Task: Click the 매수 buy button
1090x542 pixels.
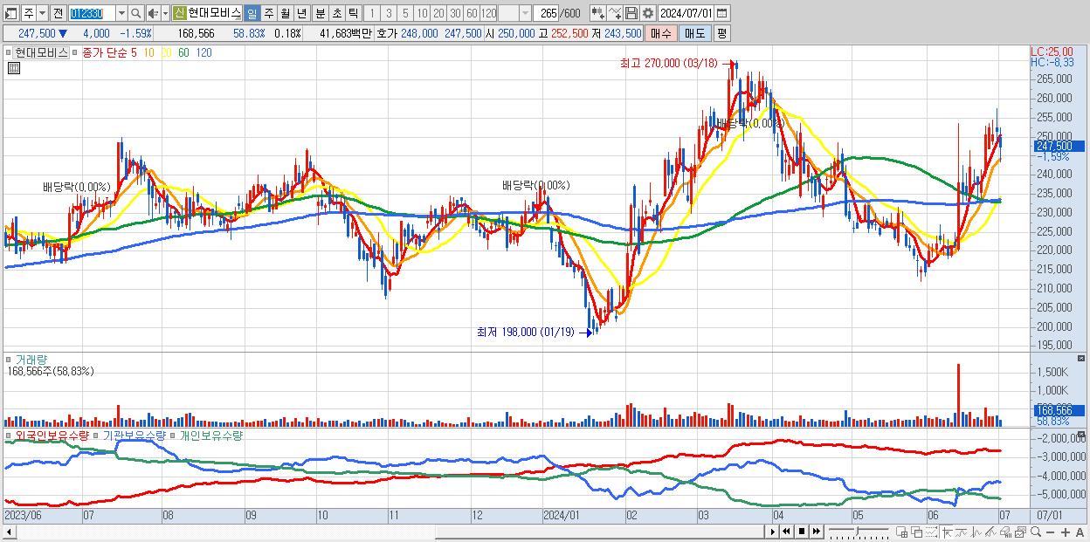Action: pos(661,33)
